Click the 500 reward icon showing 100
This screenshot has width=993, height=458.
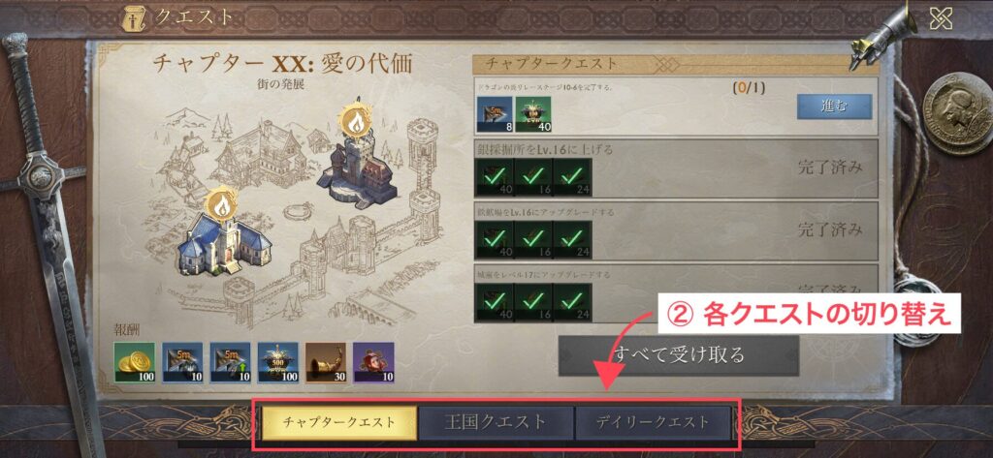[x=278, y=362]
